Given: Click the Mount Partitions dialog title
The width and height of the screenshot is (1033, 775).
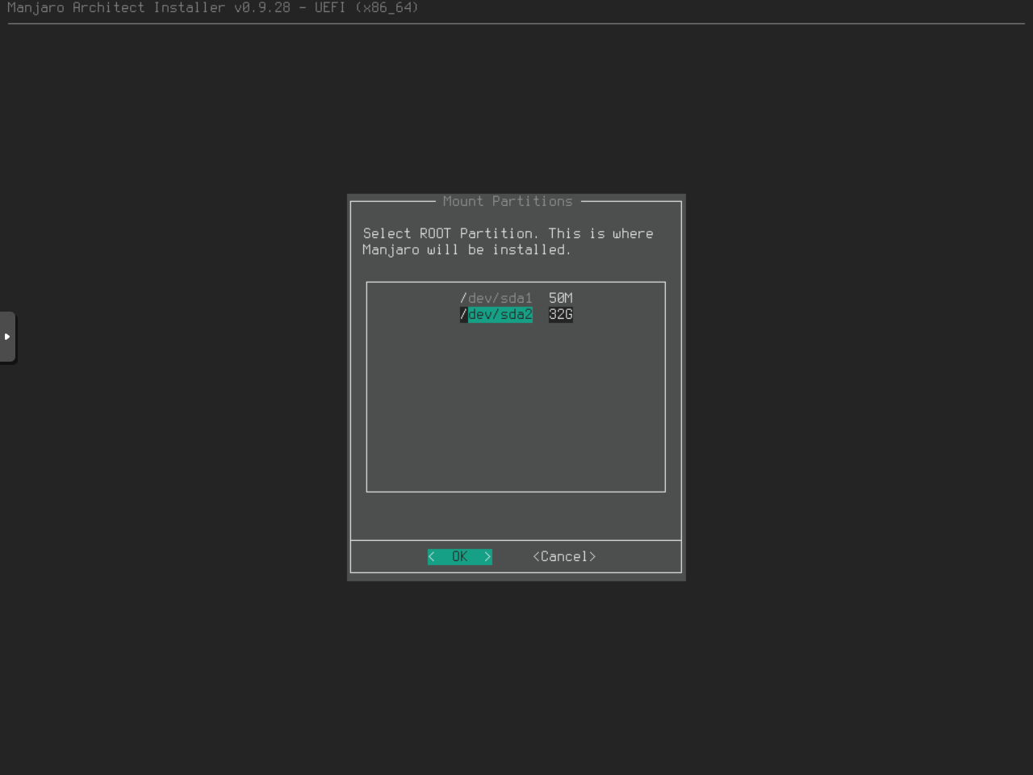Looking at the screenshot, I should (508, 201).
